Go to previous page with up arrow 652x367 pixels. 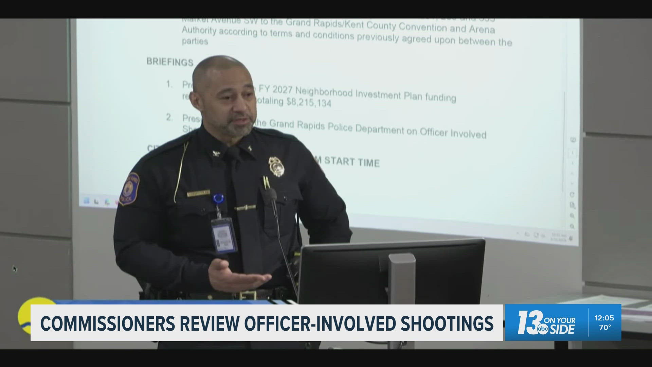pyautogui.click(x=573, y=173)
